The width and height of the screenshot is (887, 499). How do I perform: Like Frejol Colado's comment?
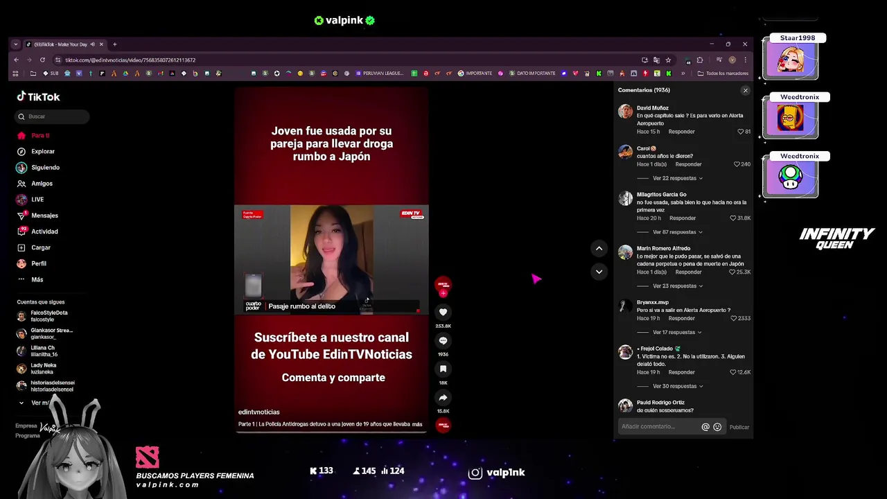[733, 372]
